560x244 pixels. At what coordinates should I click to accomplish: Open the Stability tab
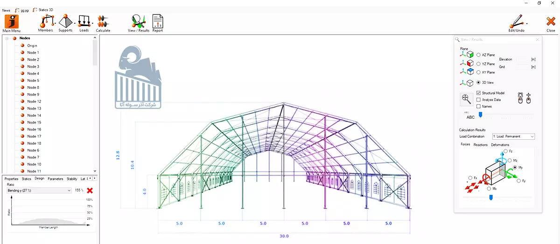tap(72, 178)
